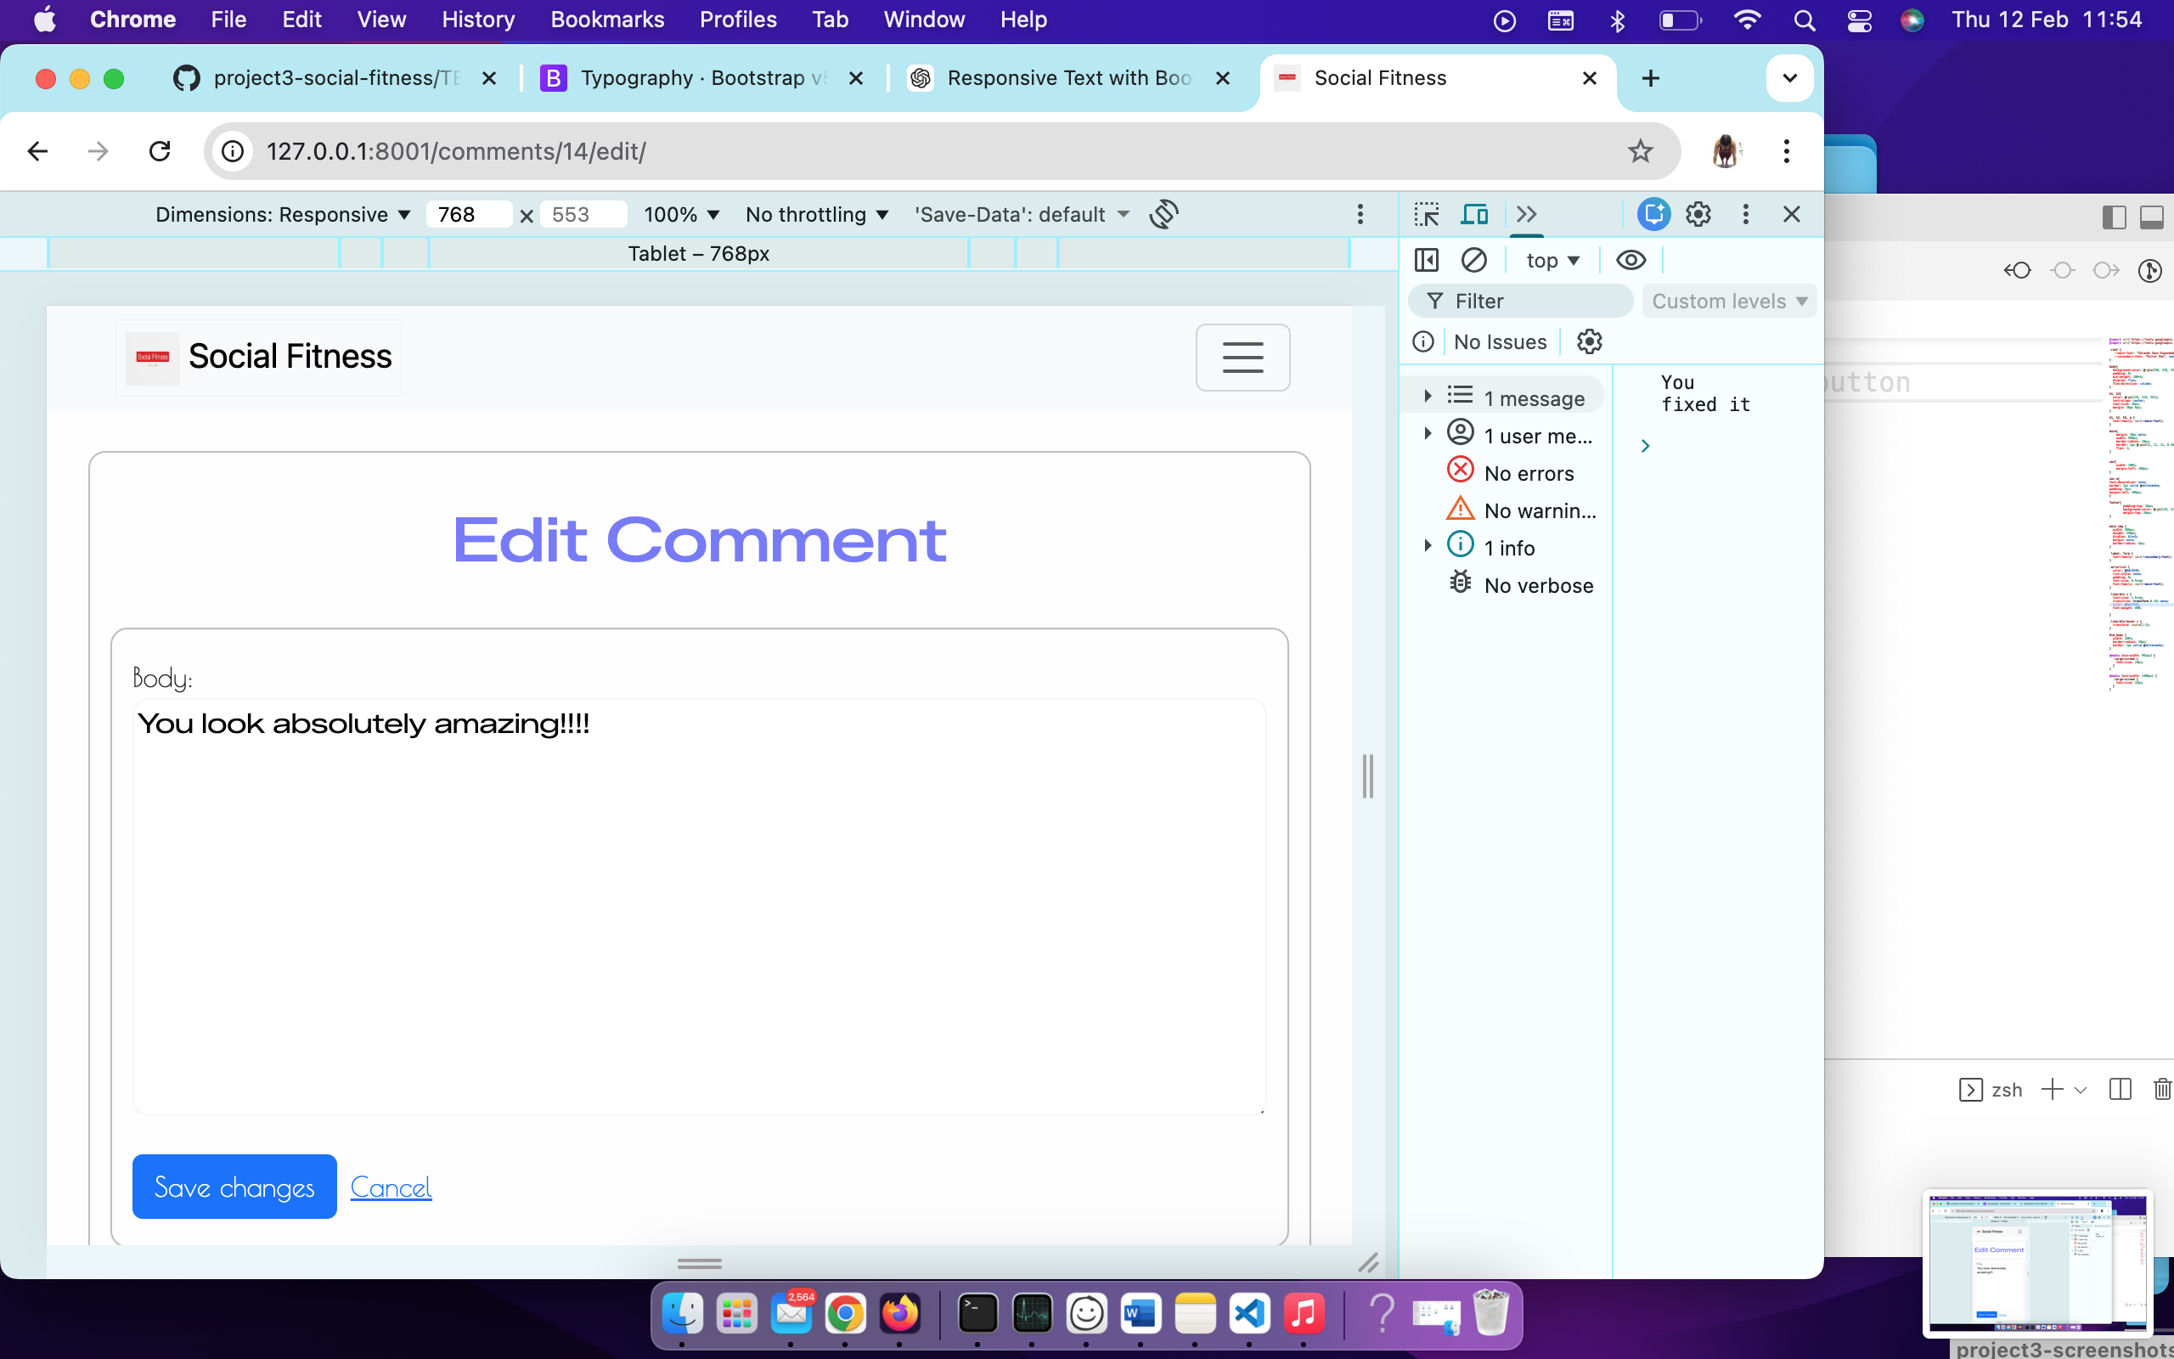
Task: Follow the Cancel link
Action: (x=391, y=1187)
